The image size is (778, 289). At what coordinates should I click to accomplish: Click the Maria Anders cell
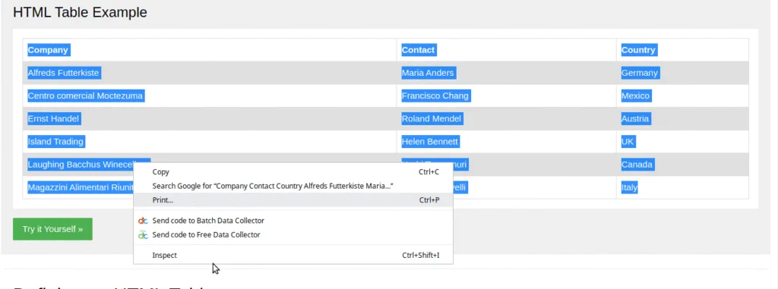428,73
